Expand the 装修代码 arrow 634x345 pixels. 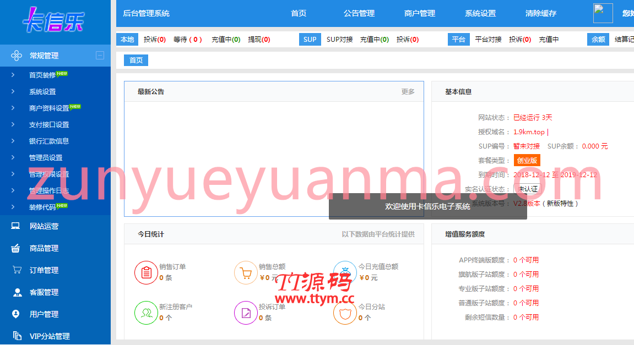(13, 207)
